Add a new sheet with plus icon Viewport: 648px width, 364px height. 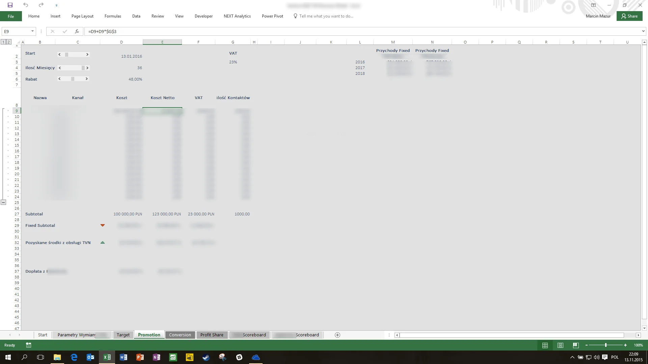click(337, 335)
